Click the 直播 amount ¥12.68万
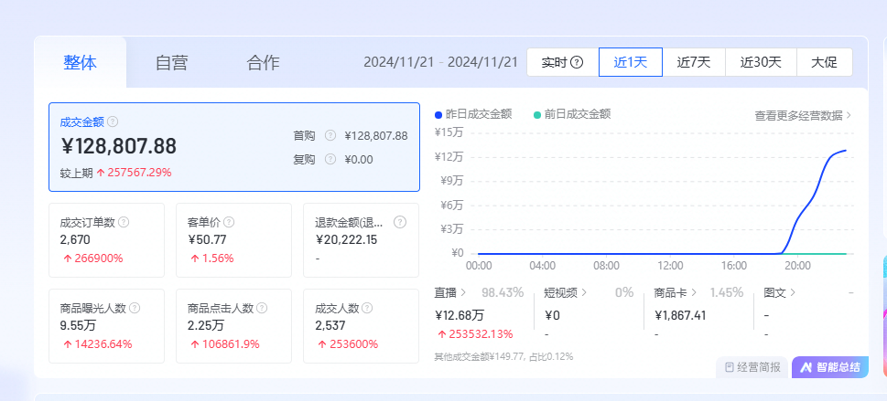 (x=460, y=315)
